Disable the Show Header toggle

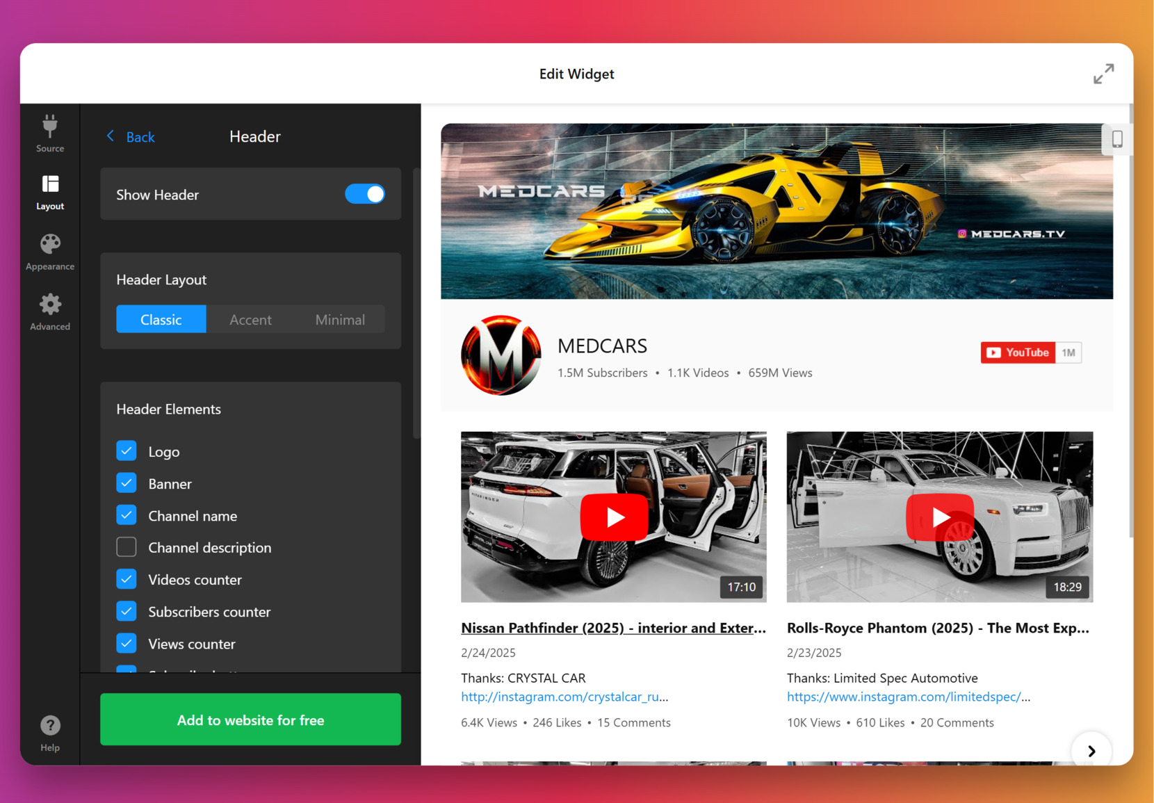[365, 194]
